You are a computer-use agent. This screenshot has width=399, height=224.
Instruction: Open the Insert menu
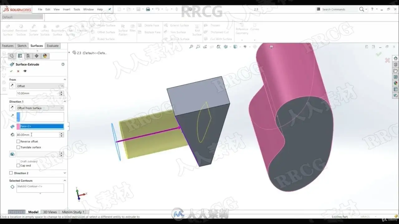(66, 9)
